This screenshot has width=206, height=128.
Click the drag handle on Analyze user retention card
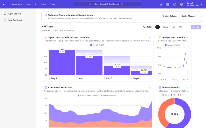point(188,37)
